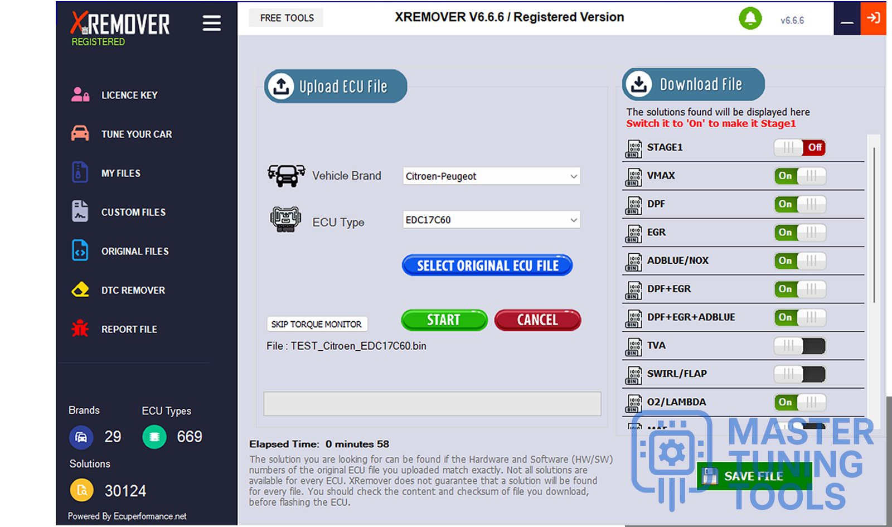The width and height of the screenshot is (892, 527).
Task: Expand the ECU Type dropdown
Action: [491, 220]
